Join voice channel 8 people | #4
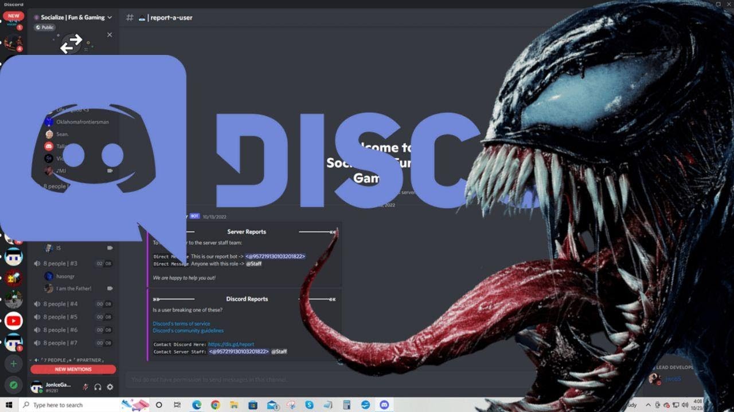The width and height of the screenshot is (734, 412). click(x=73, y=304)
